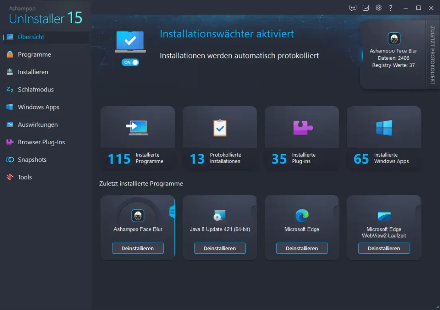Go to the Programme section
The width and height of the screenshot is (440, 310).
coord(34,55)
